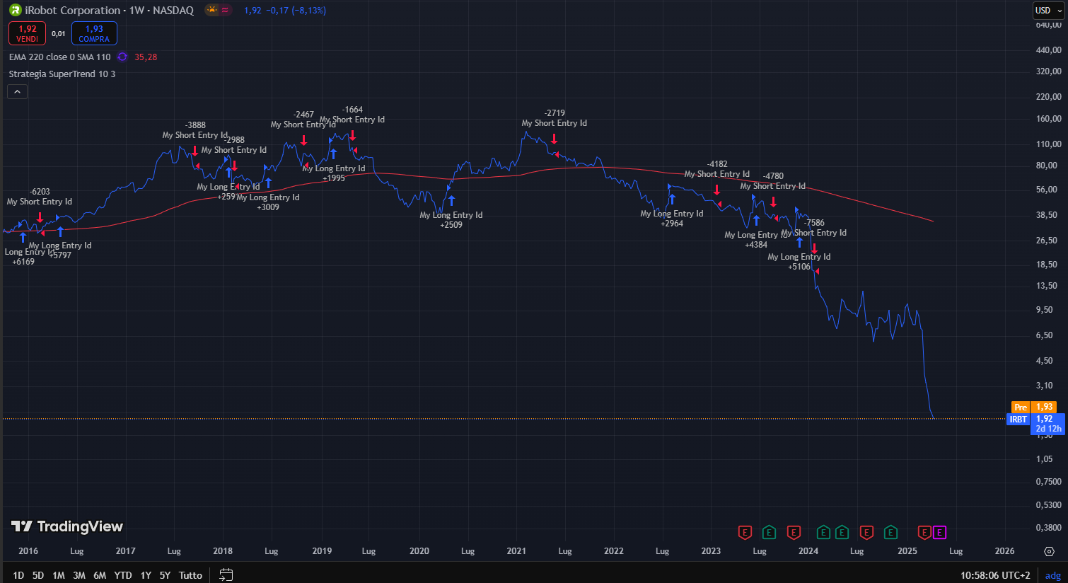Viewport: 1068px width, 583px height.
Task: Click first red earnings marker after 2023 label
Action: click(x=745, y=532)
